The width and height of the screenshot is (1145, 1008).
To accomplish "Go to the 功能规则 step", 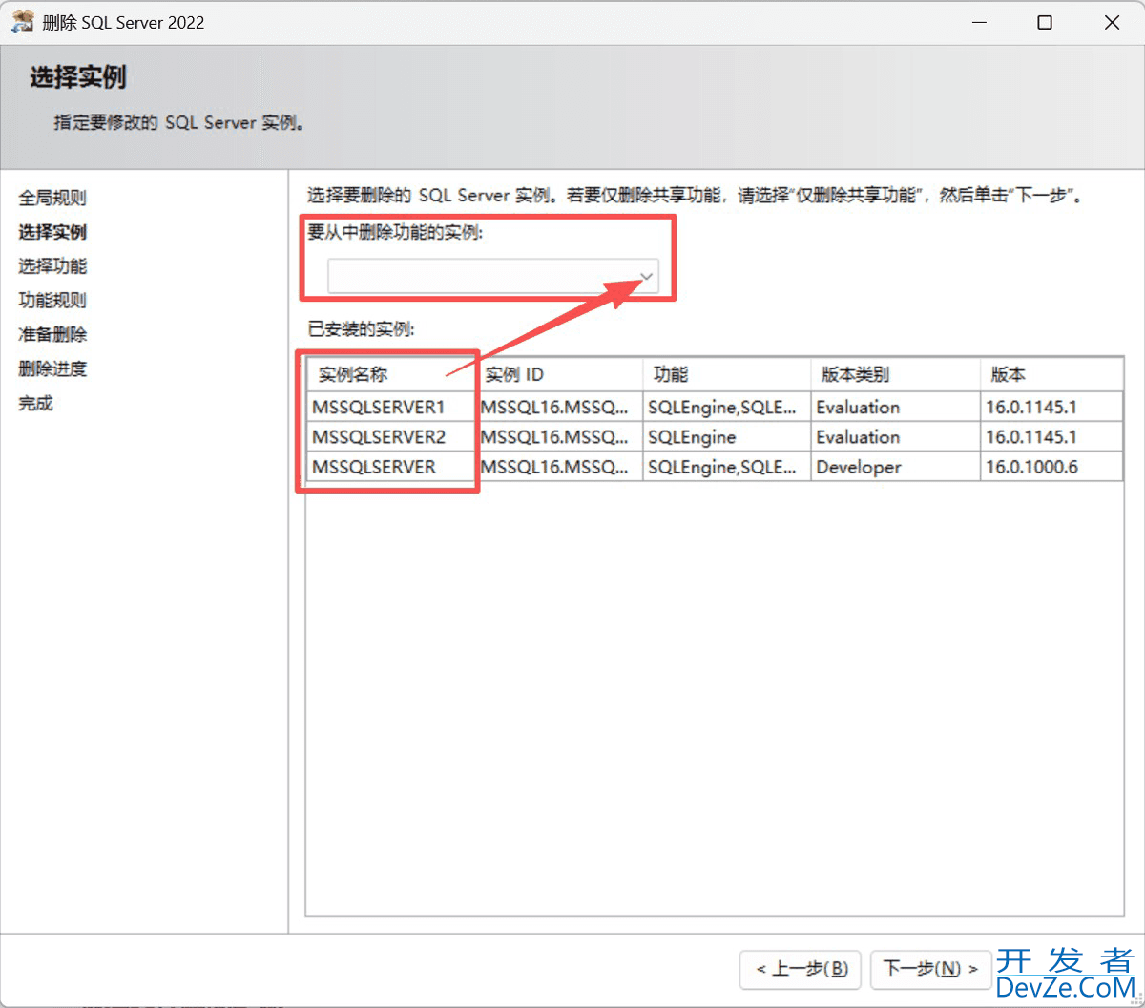I will (52, 301).
